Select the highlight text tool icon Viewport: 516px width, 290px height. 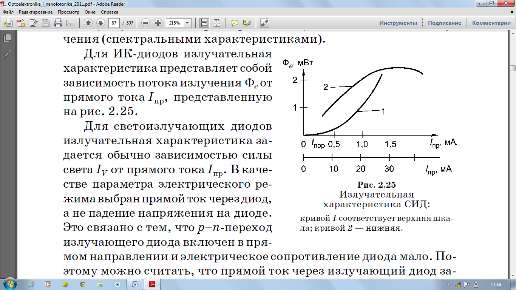[247, 23]
